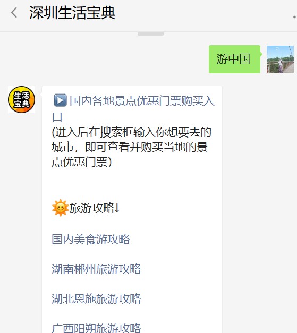View the sender's bridge photo avatar

click(x=280, y=59)
